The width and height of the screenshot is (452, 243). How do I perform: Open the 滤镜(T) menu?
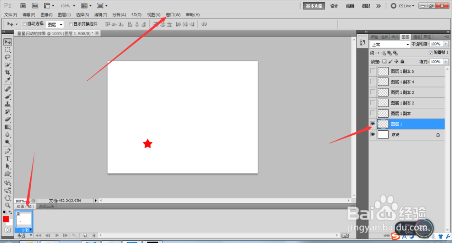101,15
